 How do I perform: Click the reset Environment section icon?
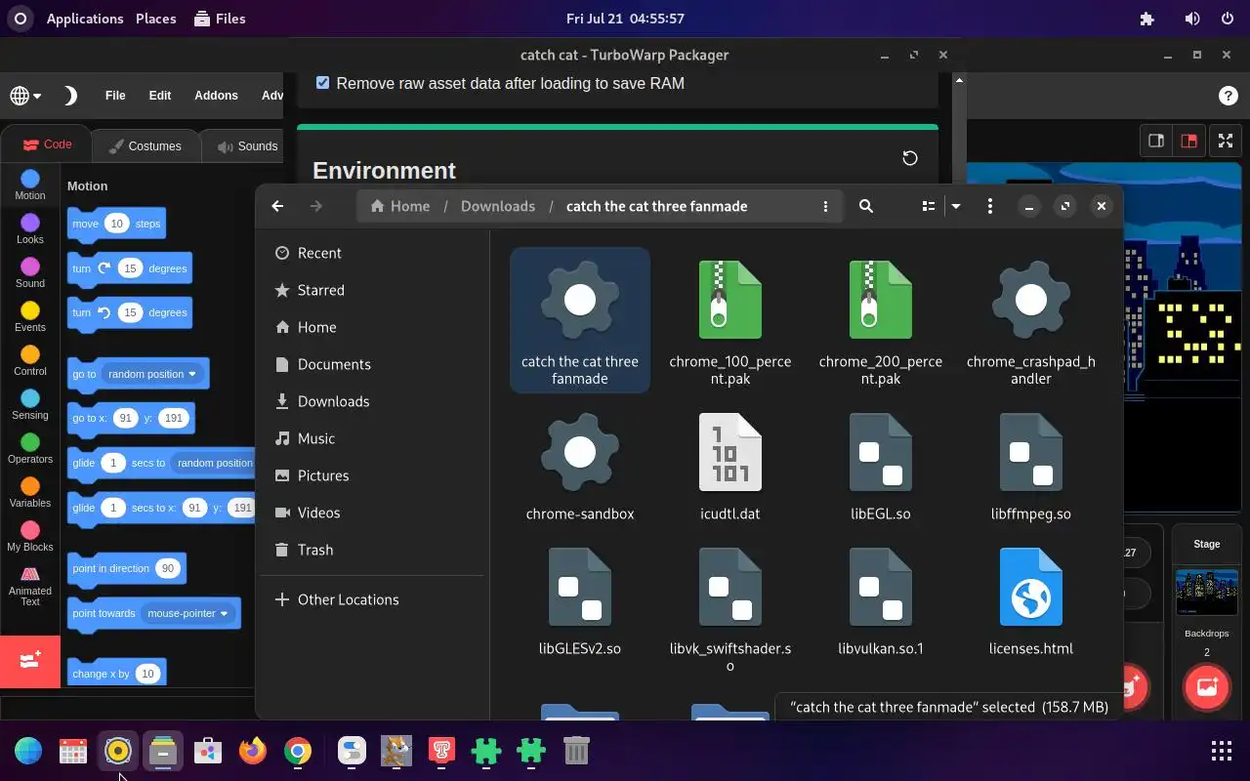909,158
